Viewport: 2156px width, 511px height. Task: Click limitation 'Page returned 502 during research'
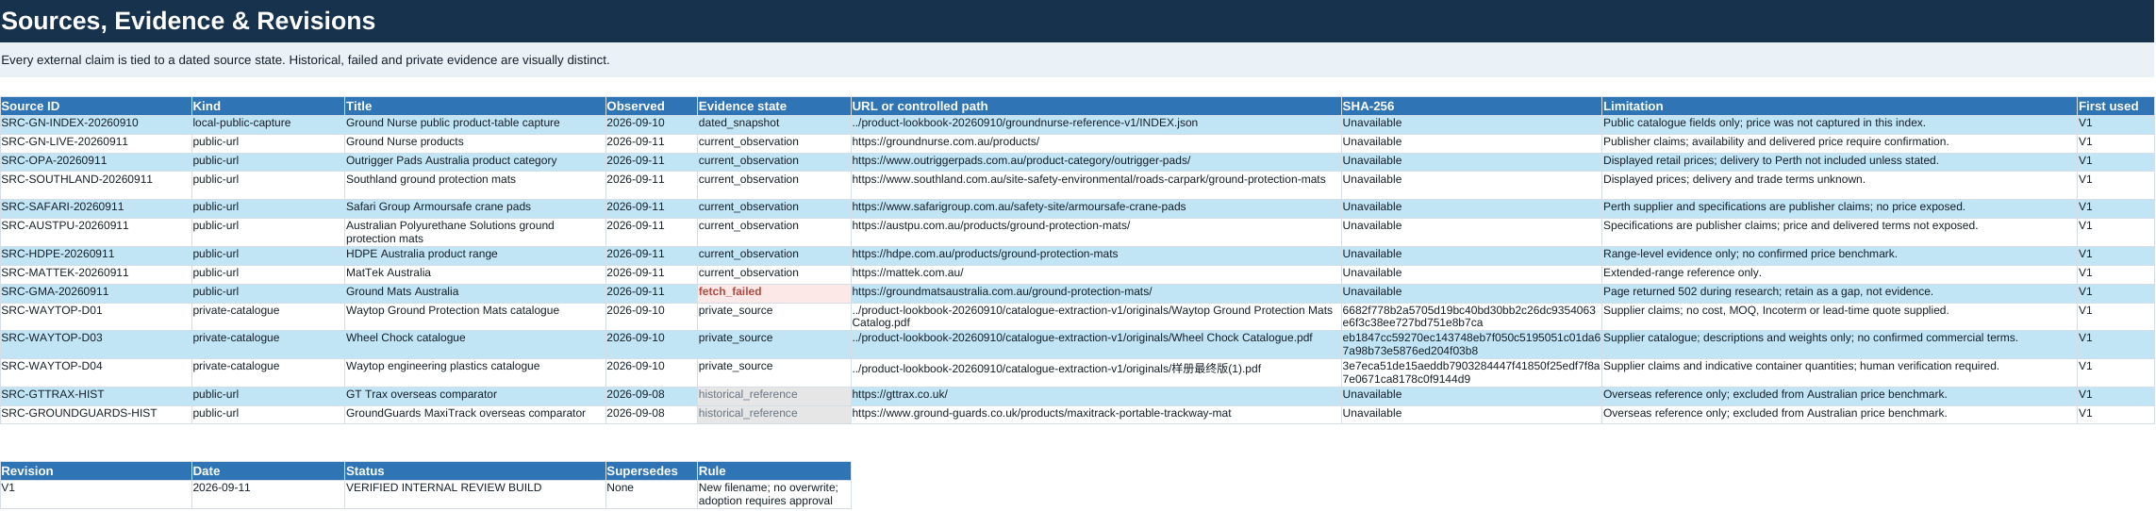[1839, 292]
